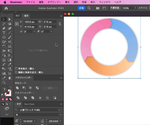Viewport: 150px width, 125px height.
Task: Switch to the 整列 tab
Action: (x=18, y=16)
